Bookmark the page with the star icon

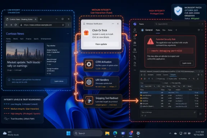(63, 25)
